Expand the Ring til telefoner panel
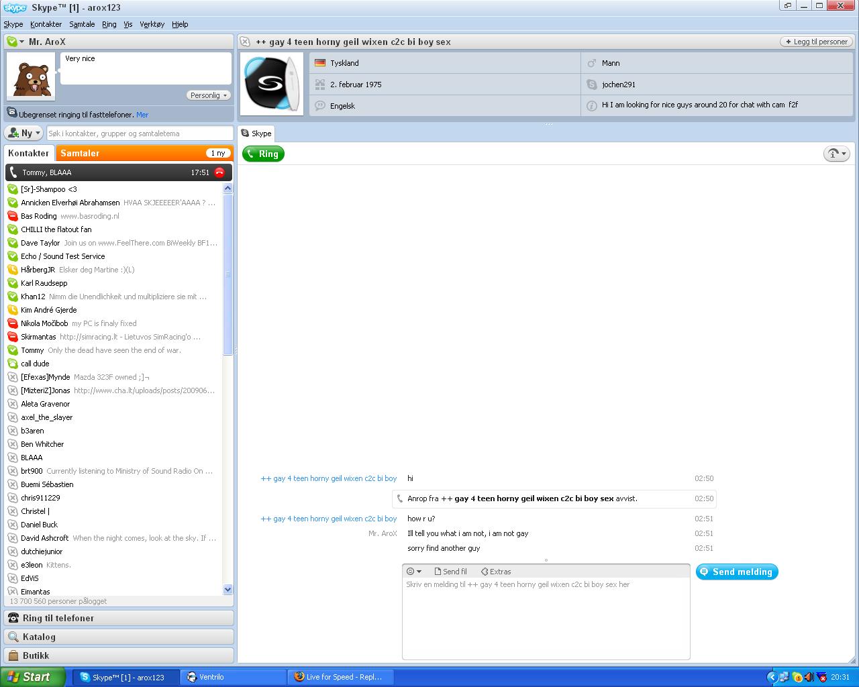Viewport: 859px width, 687px height. [x=119, y=618]
